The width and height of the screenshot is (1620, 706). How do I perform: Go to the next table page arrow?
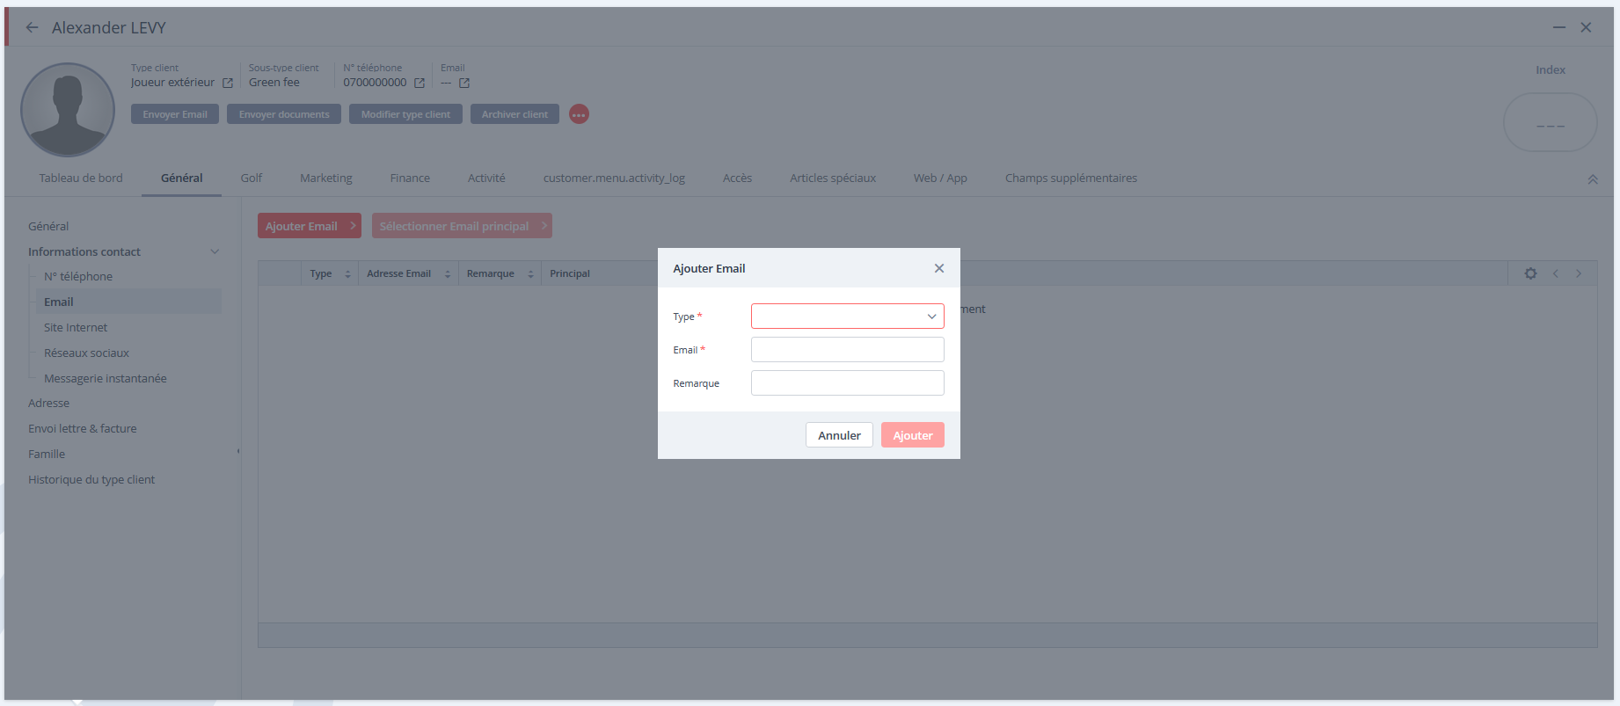pyautogui.click(x=1579, y=273)
